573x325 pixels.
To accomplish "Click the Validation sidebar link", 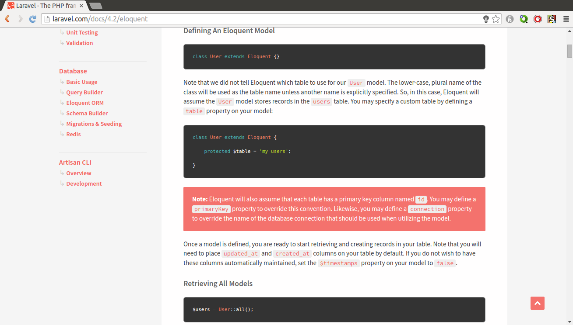I will coord(79,43).
